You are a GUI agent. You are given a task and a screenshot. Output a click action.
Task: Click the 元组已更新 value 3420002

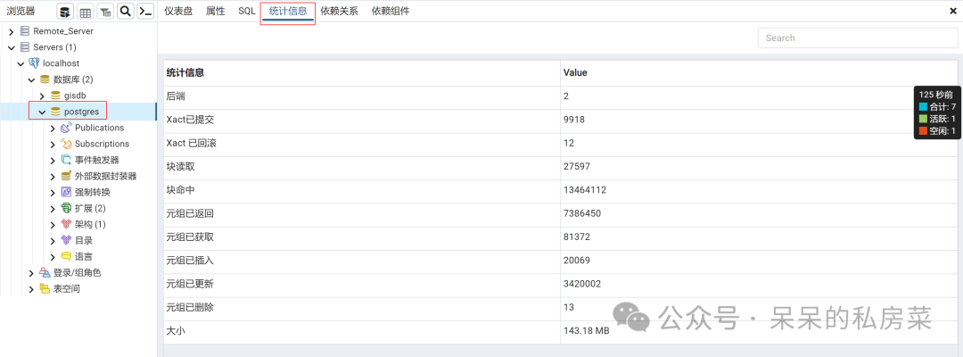582,283
